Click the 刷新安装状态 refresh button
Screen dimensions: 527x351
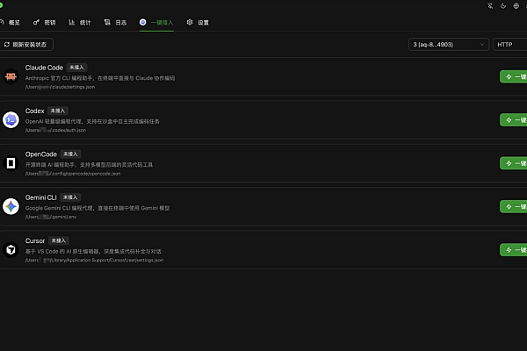point(26,45)
